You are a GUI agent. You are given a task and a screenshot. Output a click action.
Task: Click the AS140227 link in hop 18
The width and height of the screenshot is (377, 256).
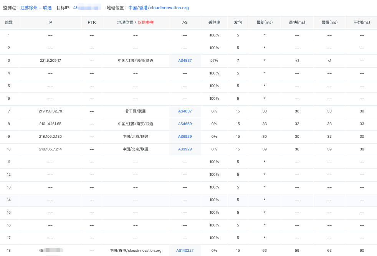point(185,251)
